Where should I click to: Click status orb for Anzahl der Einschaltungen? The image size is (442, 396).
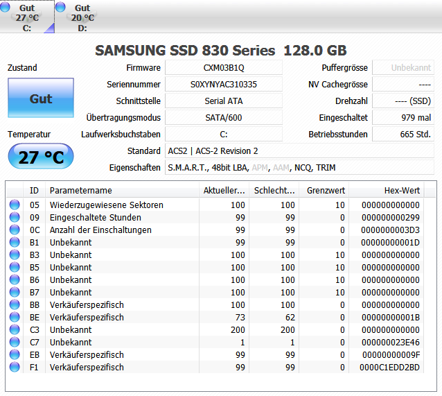(x=15, y=230)
